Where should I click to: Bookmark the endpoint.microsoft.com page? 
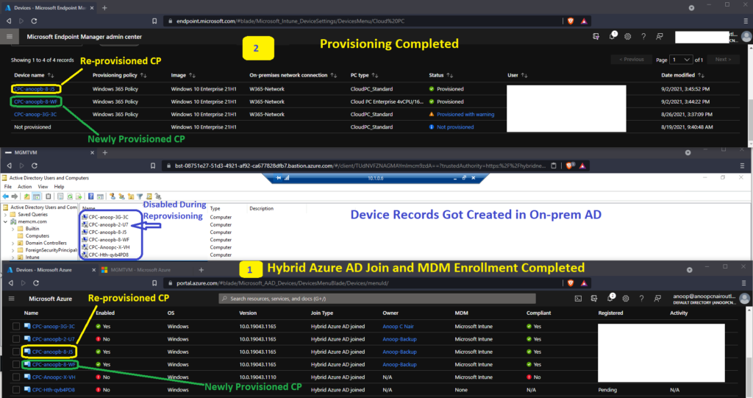pos(154,21)
